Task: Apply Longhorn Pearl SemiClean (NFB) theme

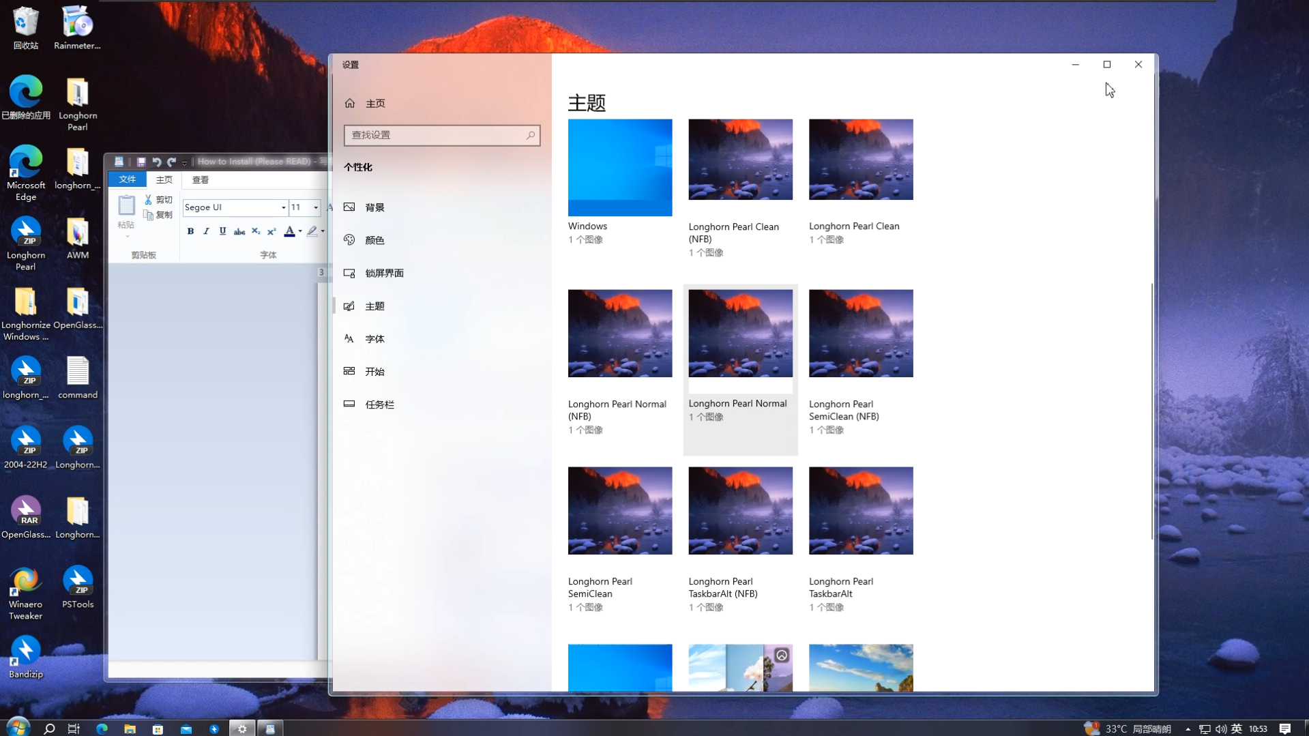Action: (861, 334)
